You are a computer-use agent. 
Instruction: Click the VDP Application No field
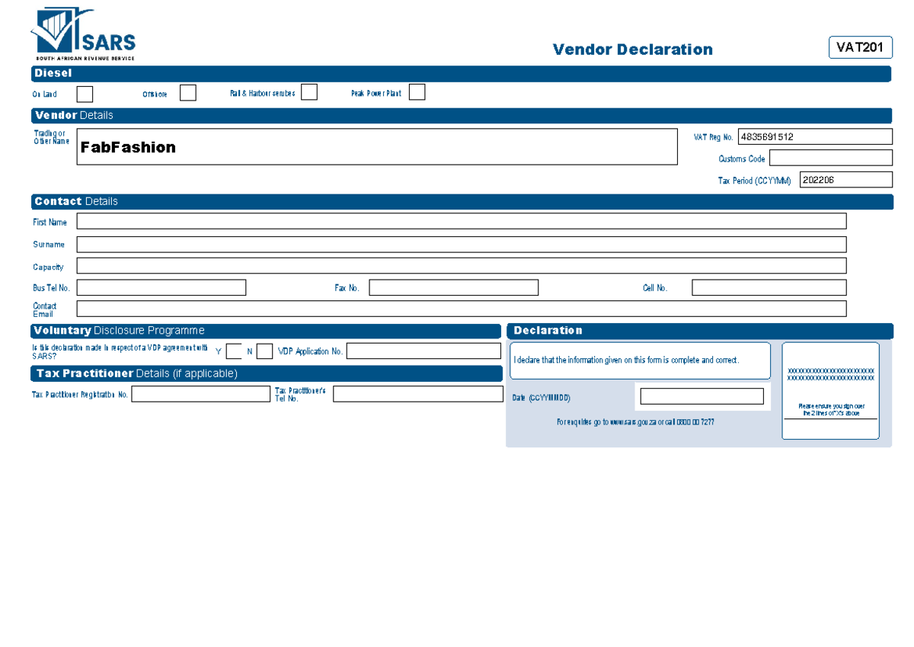[x=423, y=351]
